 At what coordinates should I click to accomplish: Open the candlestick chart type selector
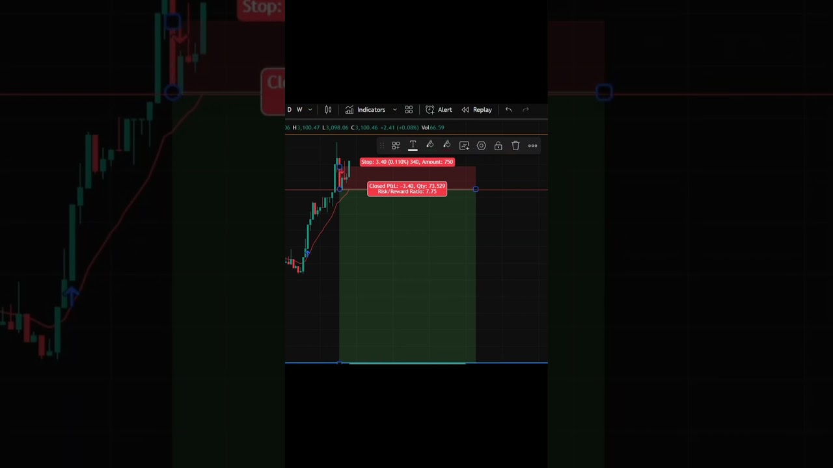click(x=328, y=110)
